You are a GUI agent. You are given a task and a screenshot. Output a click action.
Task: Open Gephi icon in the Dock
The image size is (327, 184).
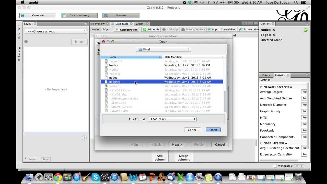(x=105, y=177)
